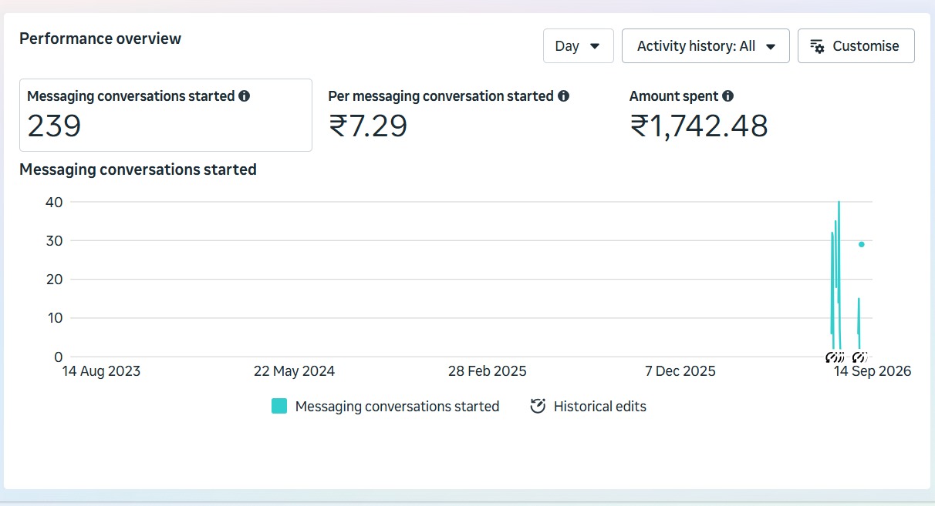Toggle Messaging conversations started legend swatch
Screen dimensions: 935x506
pos(279,406)
